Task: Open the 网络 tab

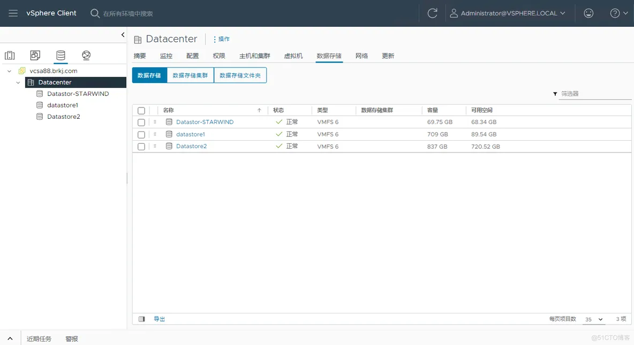Action: point(361,56)
